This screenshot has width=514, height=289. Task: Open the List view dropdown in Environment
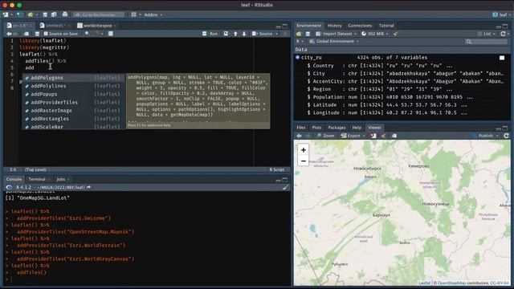(486, 34)
